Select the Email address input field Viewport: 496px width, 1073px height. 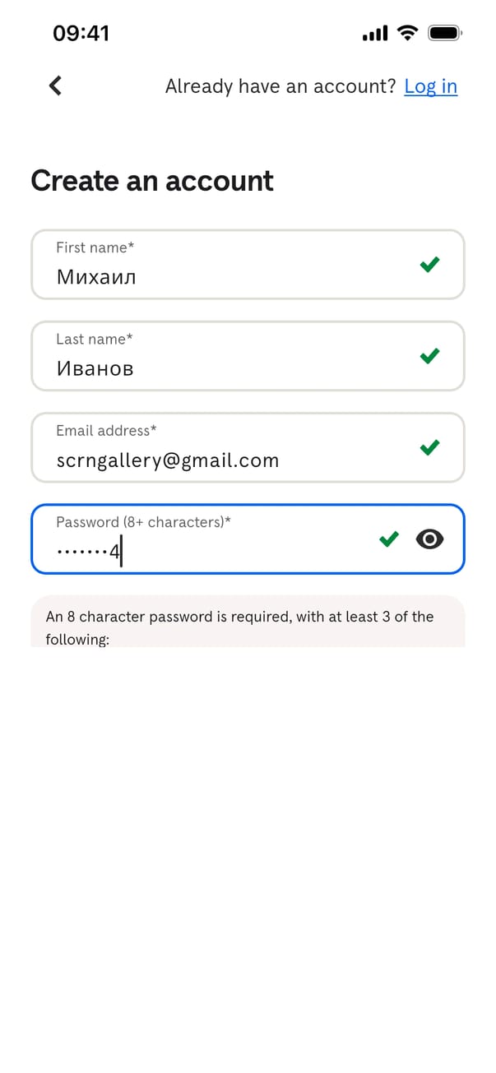(x=230, y=448)
